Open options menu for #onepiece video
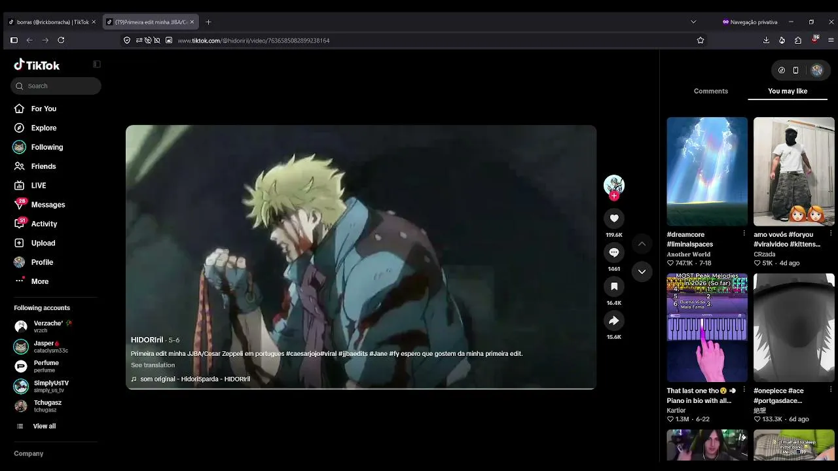 (x=831, y=390)
